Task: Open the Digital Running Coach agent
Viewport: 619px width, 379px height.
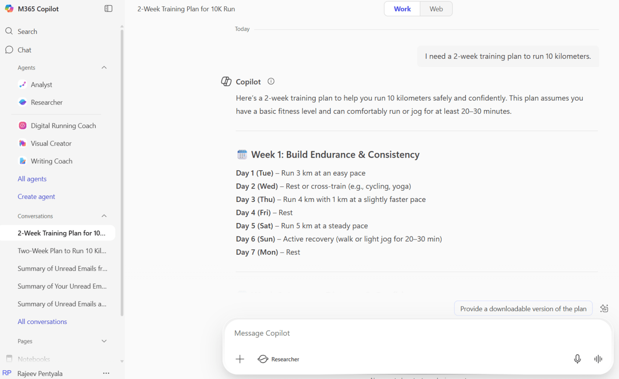Action: (x=63, y=125)
